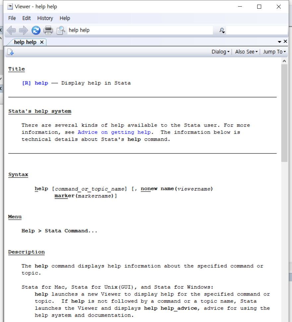Click the 'help help' command field
Image resolution: width=292 pixels, height=322 pixels.
point(140,30)
